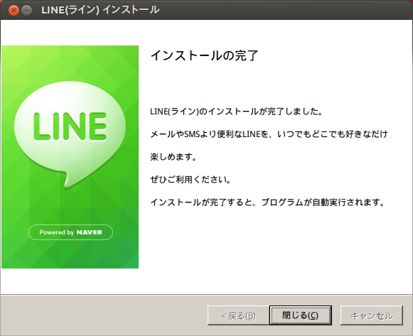
Task: Click the Powered by NAVER badge
Action: tap(70, 232)
